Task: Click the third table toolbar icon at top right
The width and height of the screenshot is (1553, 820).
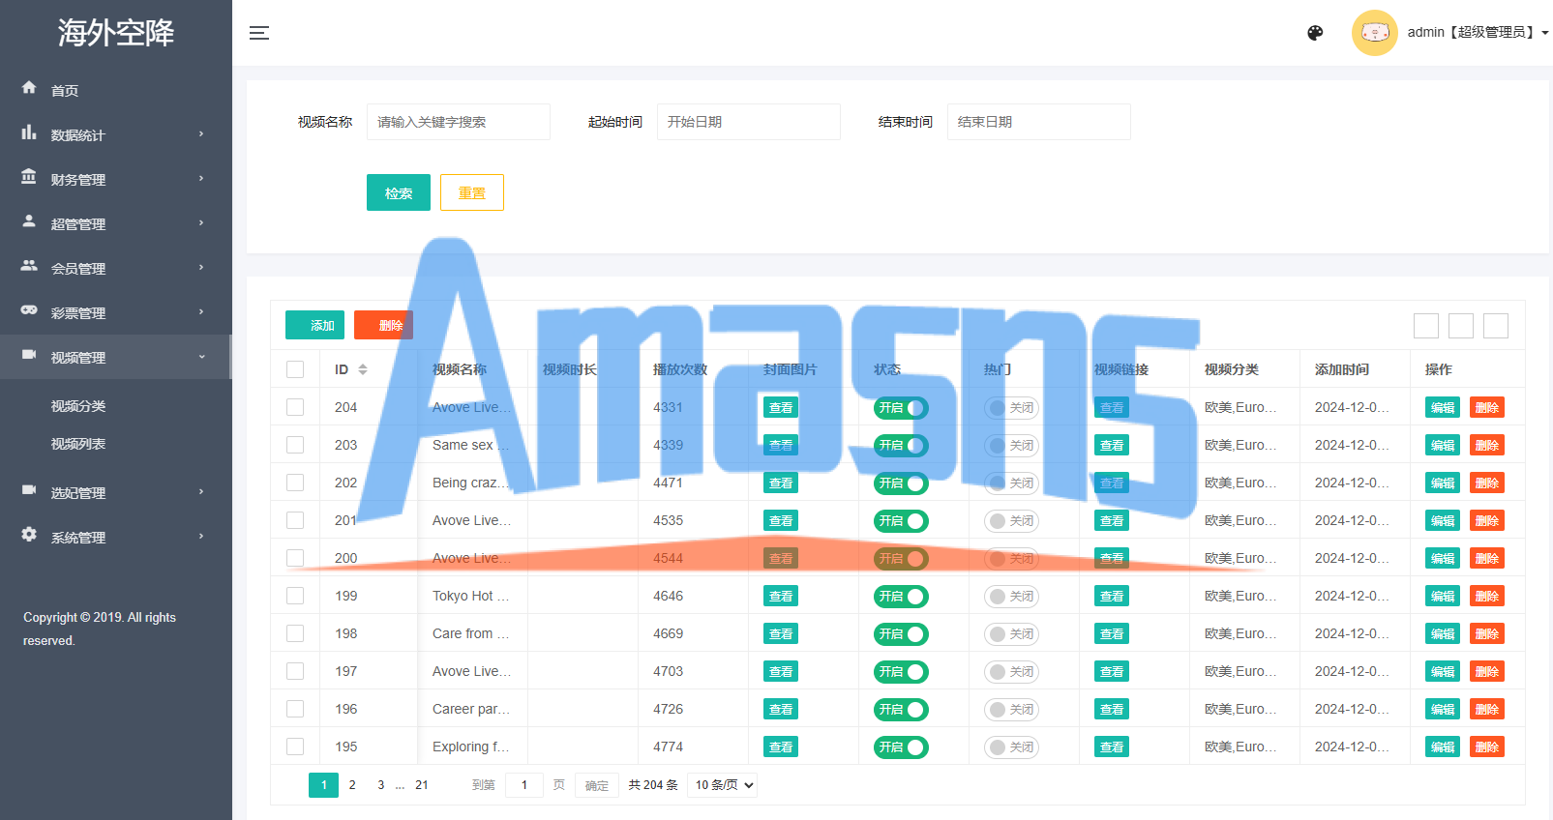Action: [1496, 326]
